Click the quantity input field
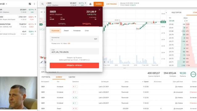Screen dimensions: 197x111 74,39
